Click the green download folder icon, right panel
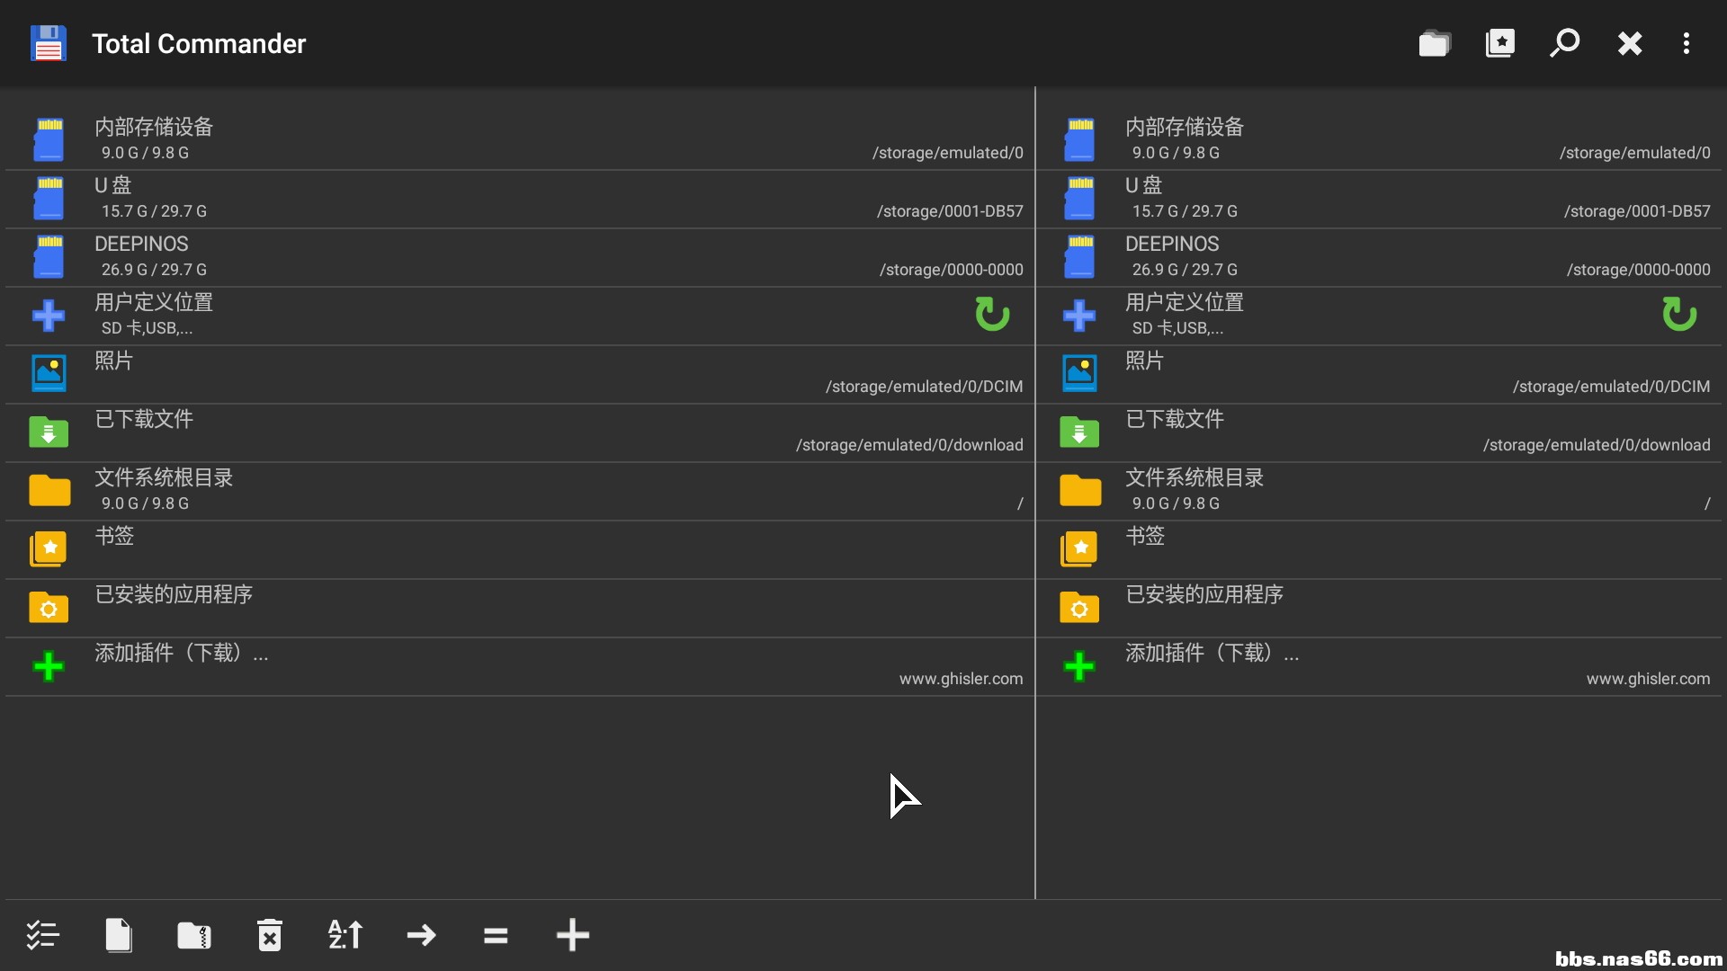The width and height of the screenshot is (1727, 971). [x=1079, y=432]
